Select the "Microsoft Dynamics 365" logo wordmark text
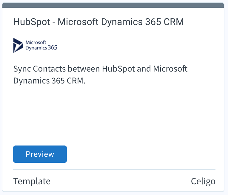 (41, 45)
